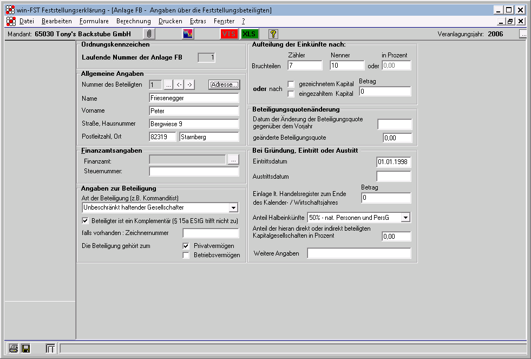The height and width of the screenshot is (359, 531).
Task: Open the WM toolbar icon
Action: point(188,34)
